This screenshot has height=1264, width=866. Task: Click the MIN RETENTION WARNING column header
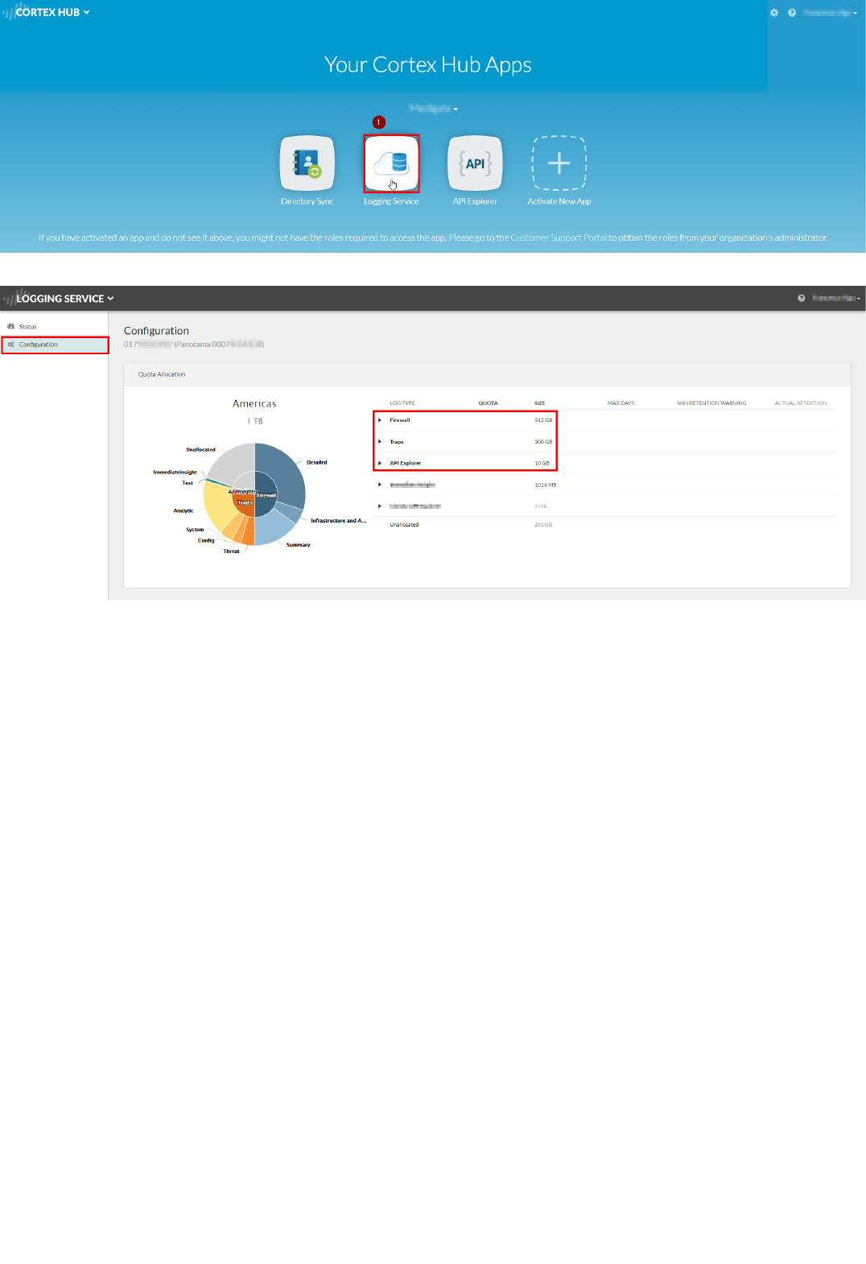(x=711, y=403)
